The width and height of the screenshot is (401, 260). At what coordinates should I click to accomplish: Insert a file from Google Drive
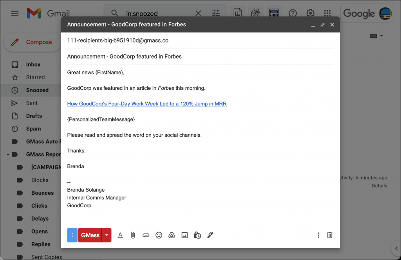(172, 235)
